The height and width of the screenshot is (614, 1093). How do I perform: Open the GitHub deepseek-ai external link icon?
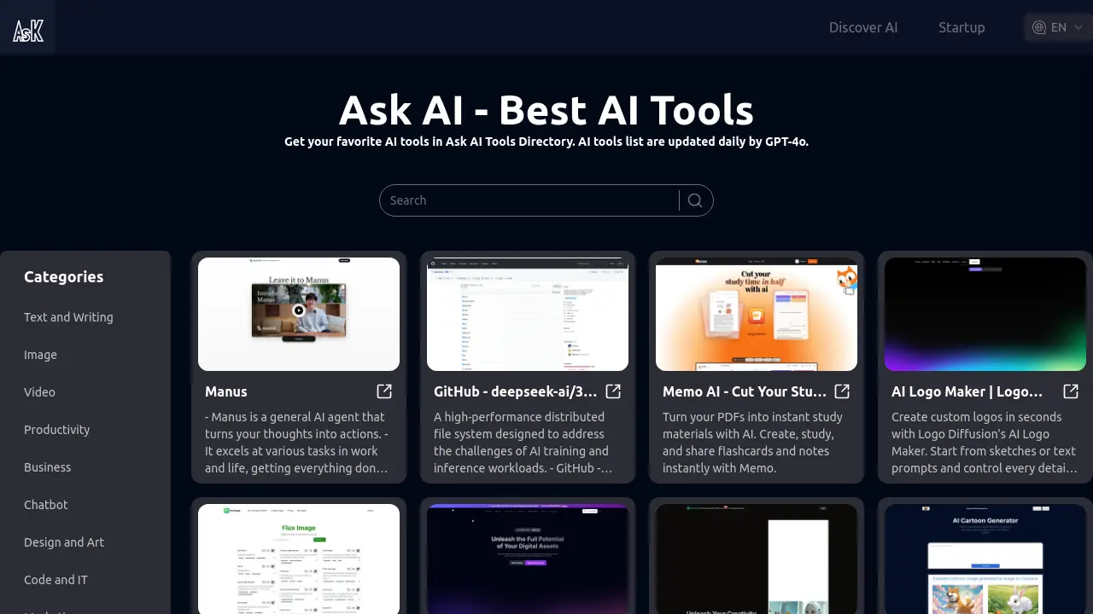pyautogui.click(x=613, y=391)
